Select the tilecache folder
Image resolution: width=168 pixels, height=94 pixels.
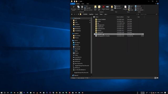pos(99,30)
